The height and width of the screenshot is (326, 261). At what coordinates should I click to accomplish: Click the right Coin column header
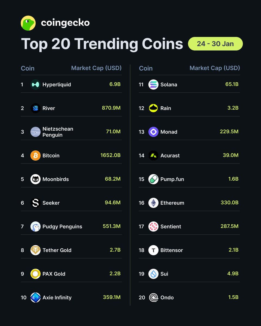pos(146,68)
